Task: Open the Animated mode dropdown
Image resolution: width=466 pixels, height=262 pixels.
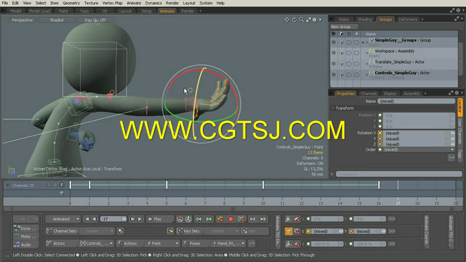Action: point(63,219)
